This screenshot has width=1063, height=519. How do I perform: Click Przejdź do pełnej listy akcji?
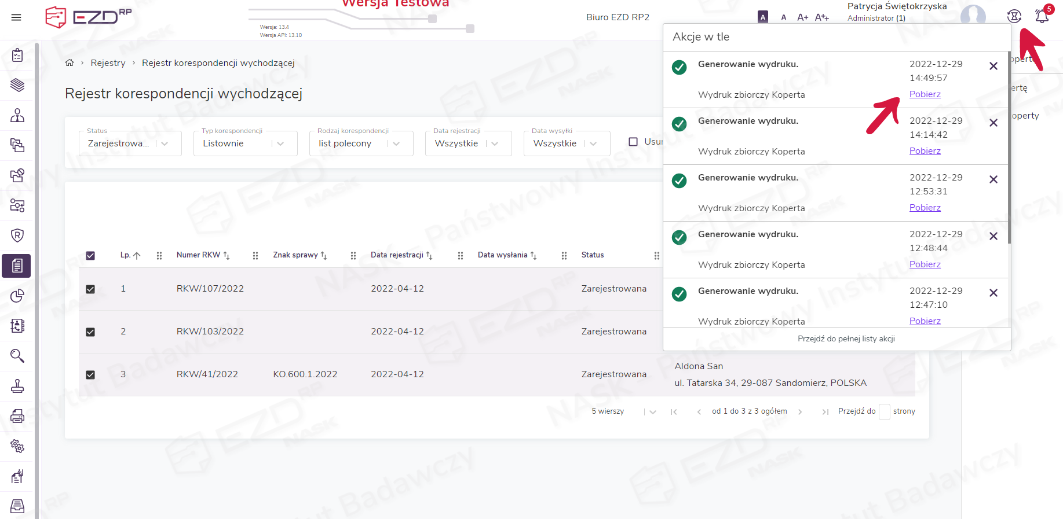click(846, 339)
